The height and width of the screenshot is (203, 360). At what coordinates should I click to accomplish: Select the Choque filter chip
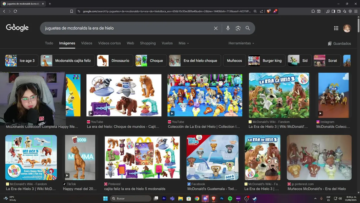pos(151,61)
